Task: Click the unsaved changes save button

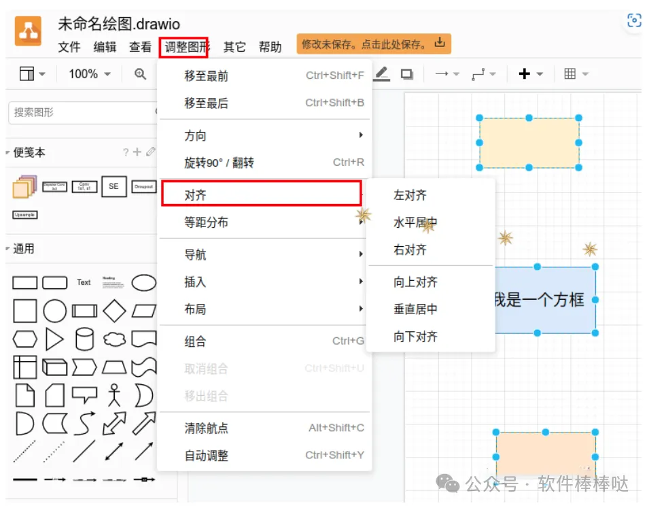Action: click(374, 44)
